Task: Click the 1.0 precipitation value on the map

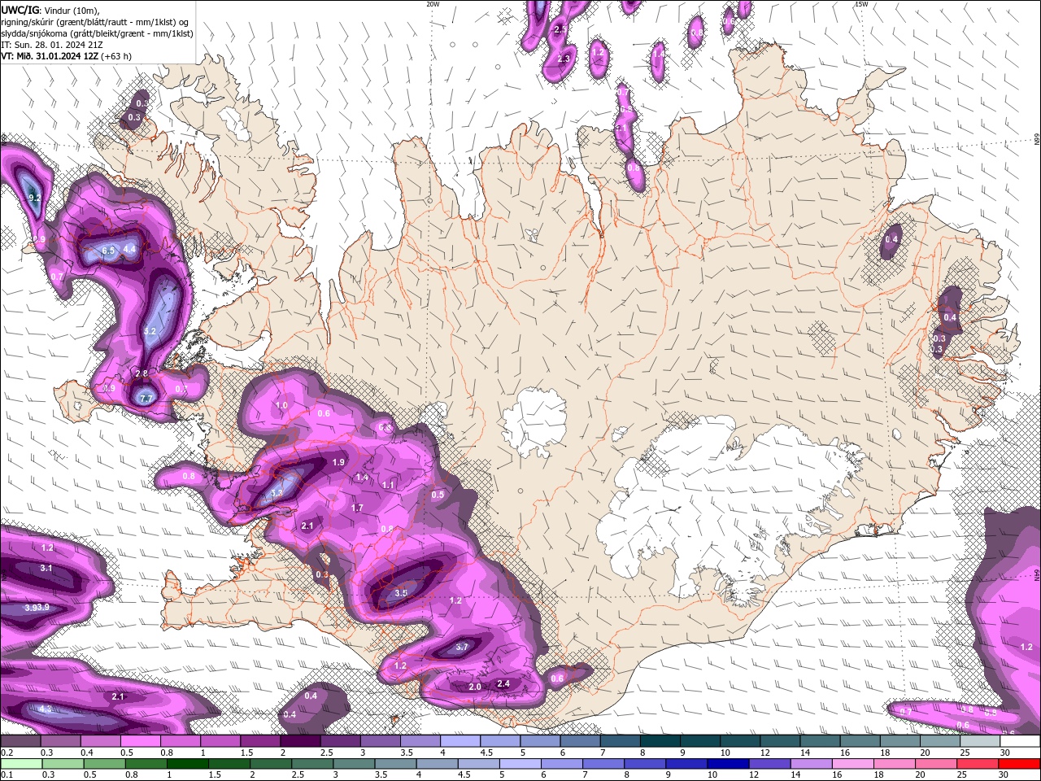Action: click(x=281, y=405)
